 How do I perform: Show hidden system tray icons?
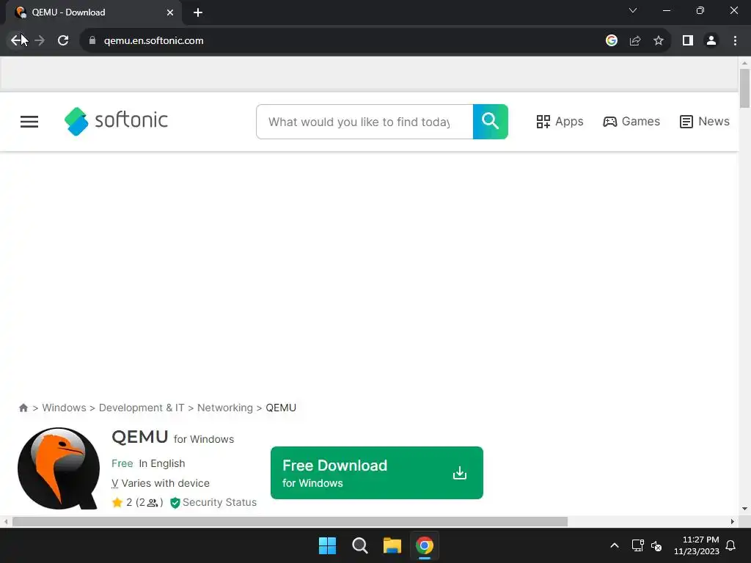615,545
